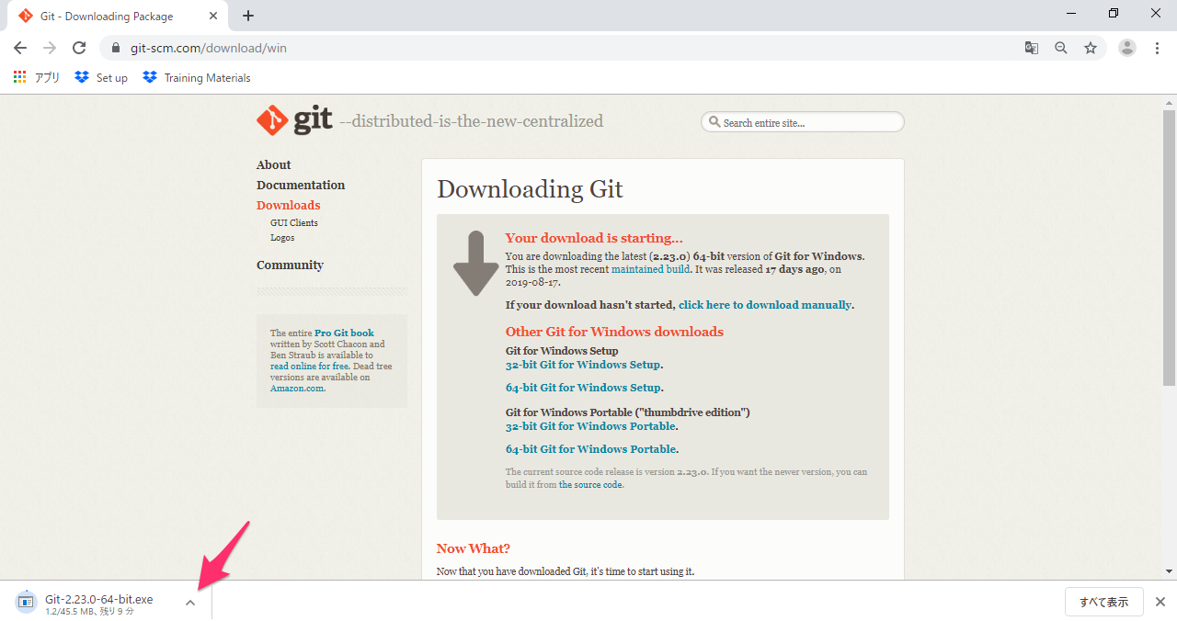Close the Git - Downloading Package tab

coord(214,16)
